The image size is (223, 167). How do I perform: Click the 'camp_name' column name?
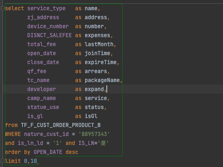(x=41, y=98)
